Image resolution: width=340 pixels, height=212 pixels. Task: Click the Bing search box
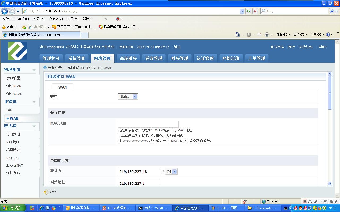[x=294, y=11]
